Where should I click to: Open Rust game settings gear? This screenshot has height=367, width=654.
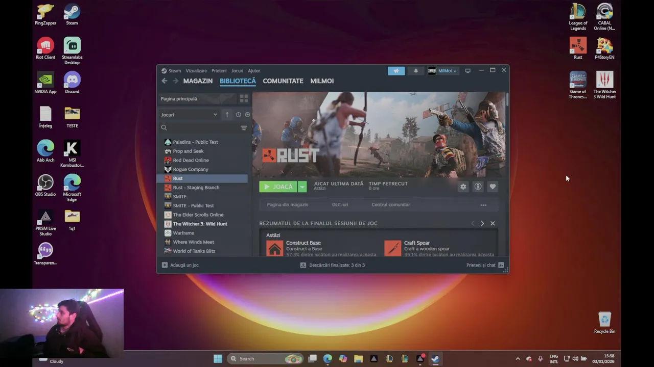click(x=463, y=187)
